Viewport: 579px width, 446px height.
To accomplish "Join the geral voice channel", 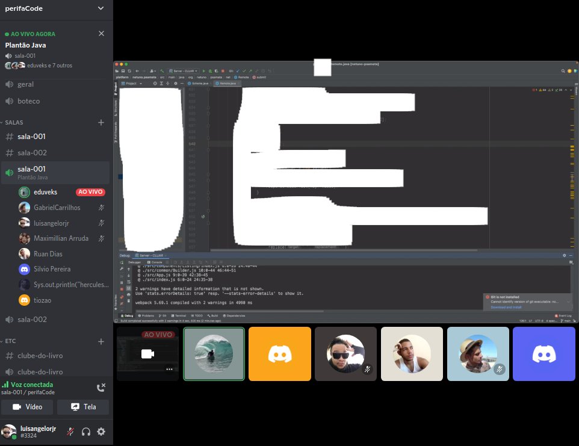I will 55,84.
